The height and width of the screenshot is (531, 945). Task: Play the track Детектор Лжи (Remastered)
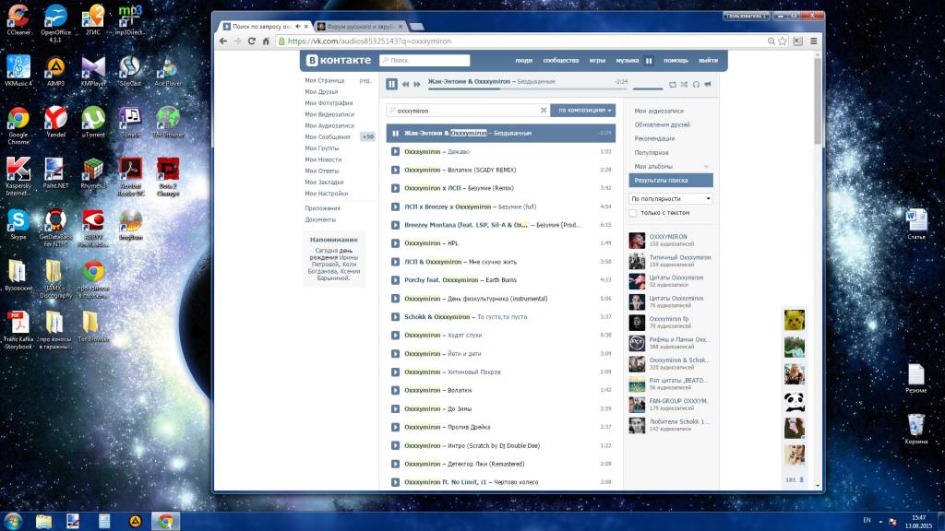click(x=395, y=464)
